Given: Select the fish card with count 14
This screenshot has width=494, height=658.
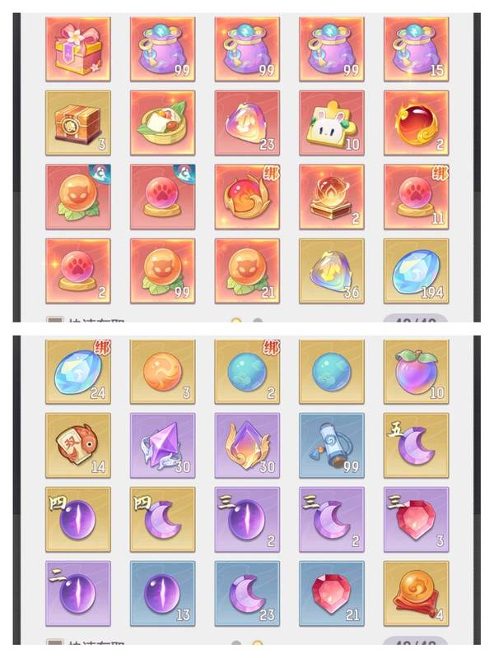Looking at the screenshot, I should click(78, 446).
